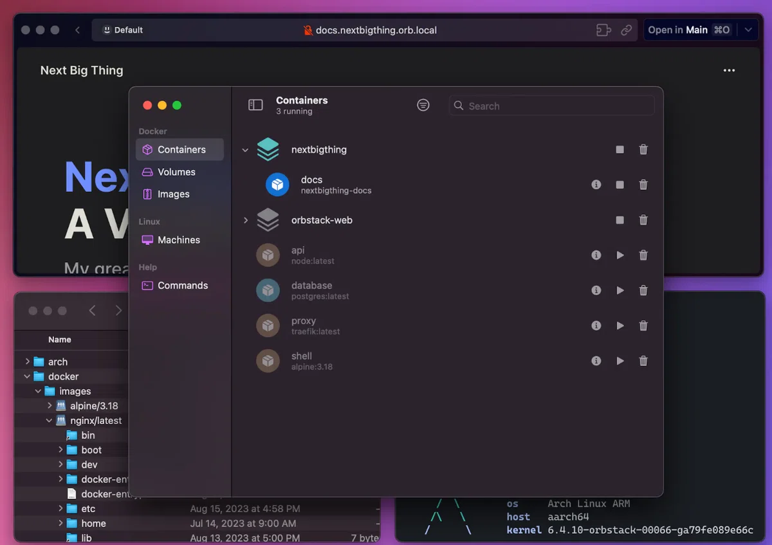772x545 pixels.
Task: Focus the Search field in Containers
Action: 551,106
